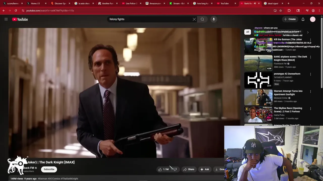Open the #TheDarkKnight hashtag link
The height and width of the screenshot is (181, 323).
point(69,179)
